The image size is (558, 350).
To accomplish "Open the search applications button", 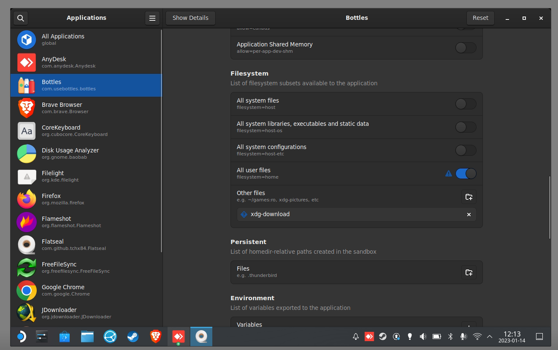I will (20, 18).
